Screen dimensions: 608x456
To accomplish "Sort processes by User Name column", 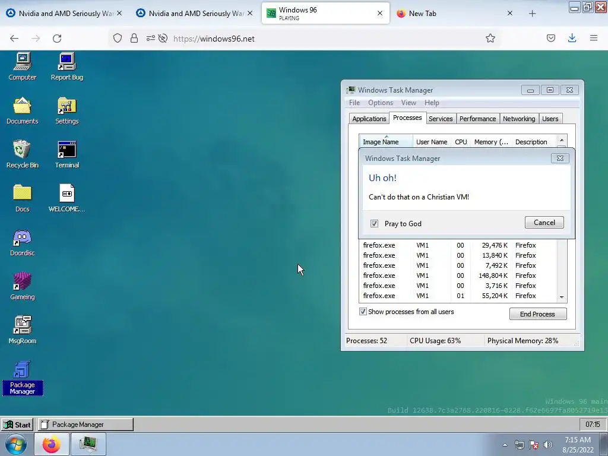I will (432, 141).
